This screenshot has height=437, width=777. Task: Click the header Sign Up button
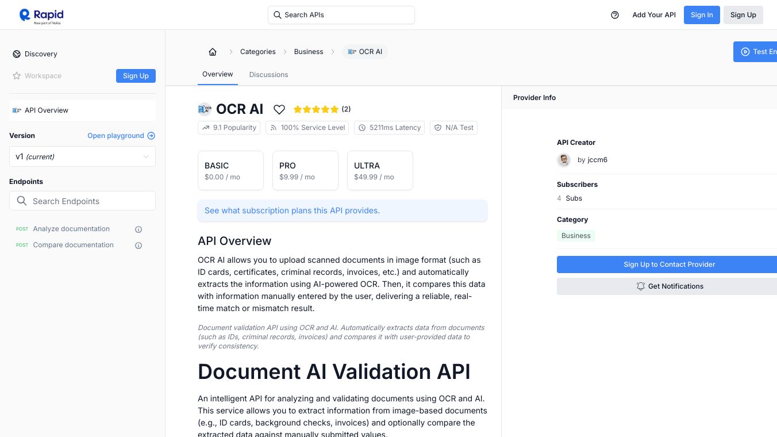point(743,15)
